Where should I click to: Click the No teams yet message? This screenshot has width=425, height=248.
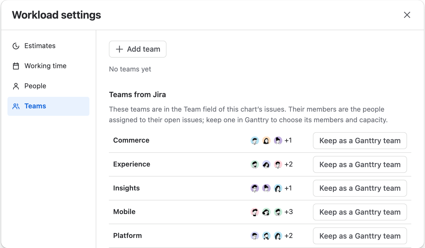130,69
